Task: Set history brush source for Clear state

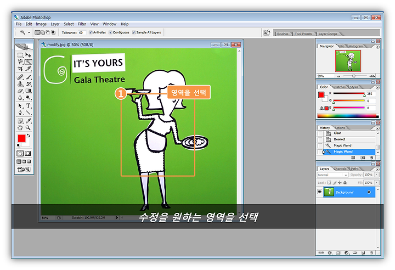Action: coord(320,133)
